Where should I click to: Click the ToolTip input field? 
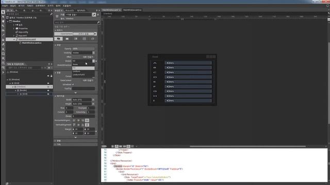84,88
